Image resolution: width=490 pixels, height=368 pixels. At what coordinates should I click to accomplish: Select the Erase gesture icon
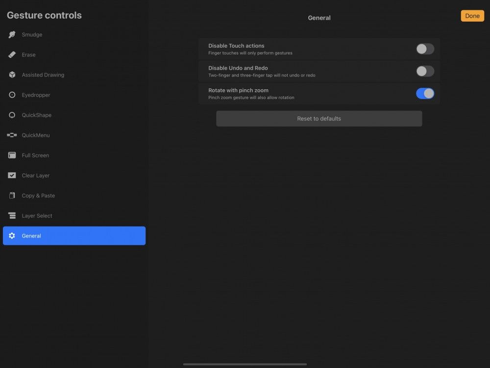(12, 54)
